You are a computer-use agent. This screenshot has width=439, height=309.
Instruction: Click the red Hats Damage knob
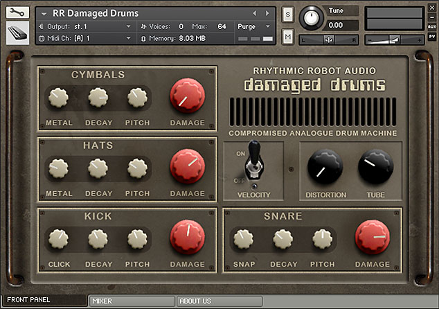coord(188,166)
